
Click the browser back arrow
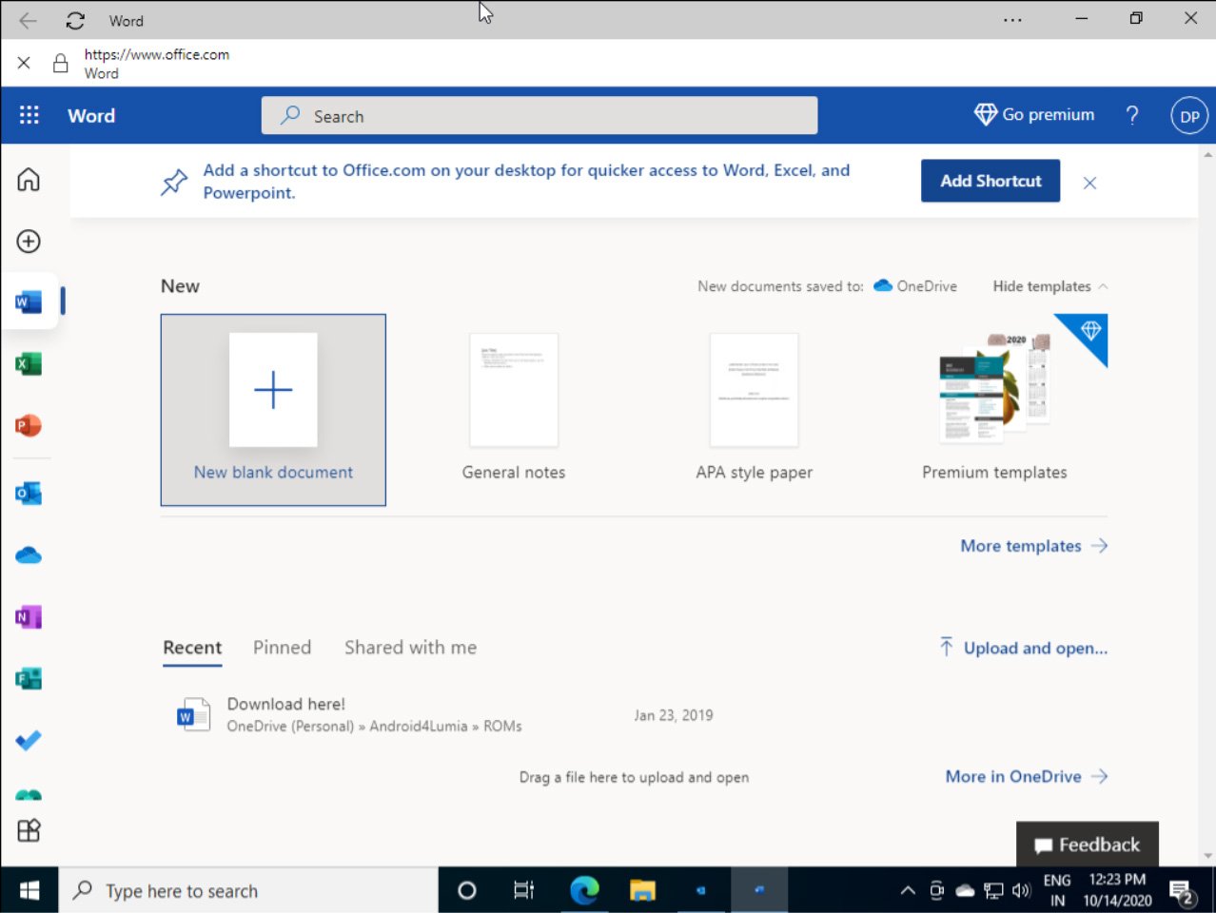28,20
